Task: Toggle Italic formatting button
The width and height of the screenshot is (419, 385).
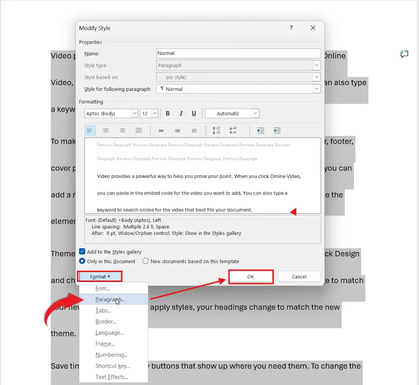Action: pyautogui.click(x=181, y=114)
